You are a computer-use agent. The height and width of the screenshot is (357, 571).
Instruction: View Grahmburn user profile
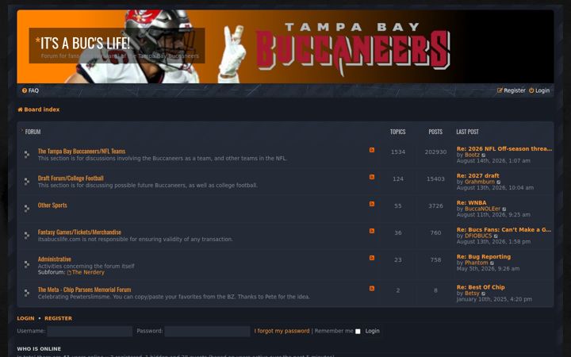tap(480, 182)
